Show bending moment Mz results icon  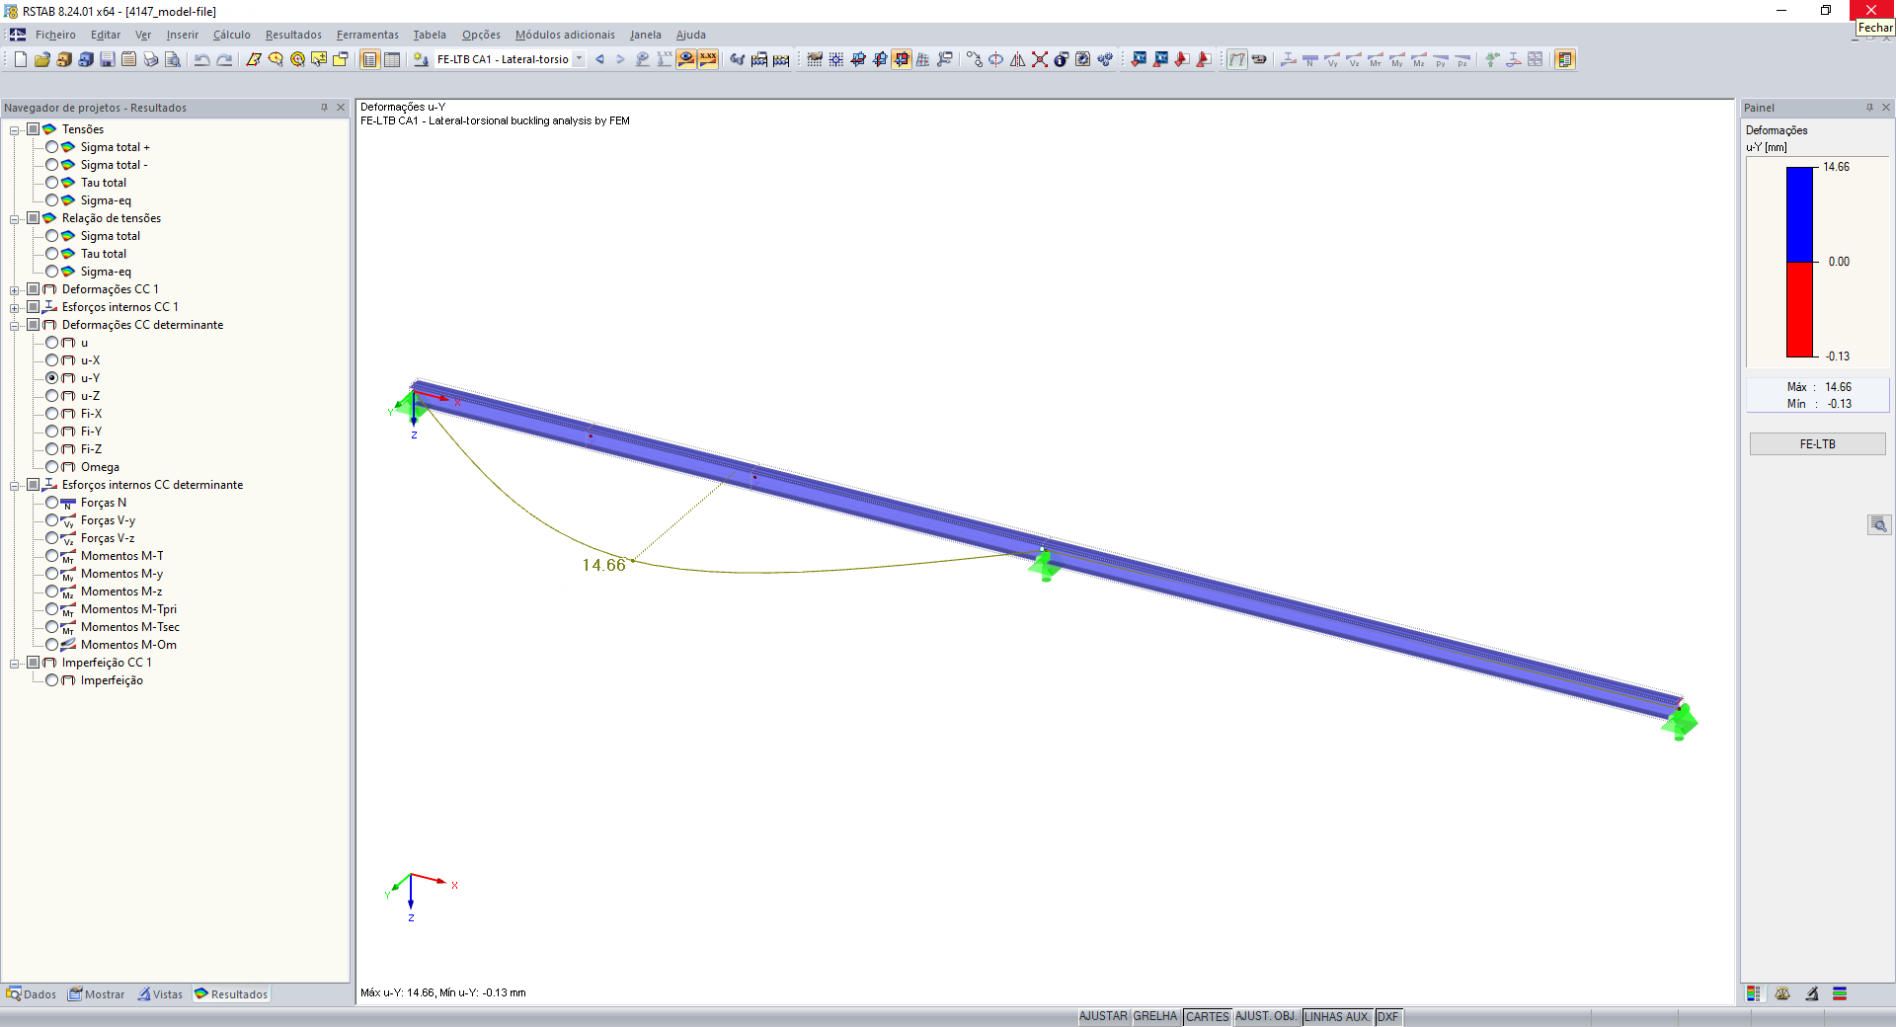[x=1419, y=59]
